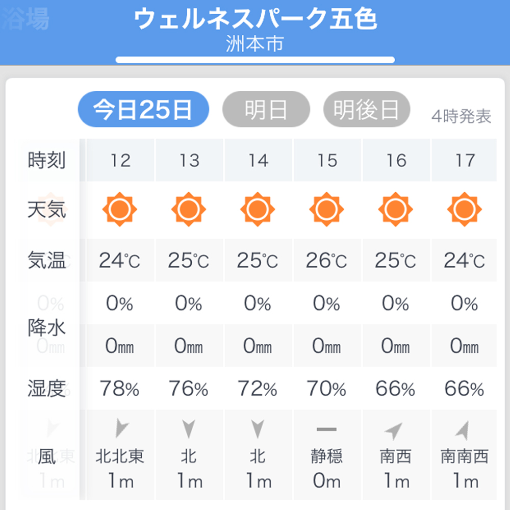The image size is (510, 510).
Task: Tap the 78% humidity value for 12:00
Action: click(x=120, y=389)
